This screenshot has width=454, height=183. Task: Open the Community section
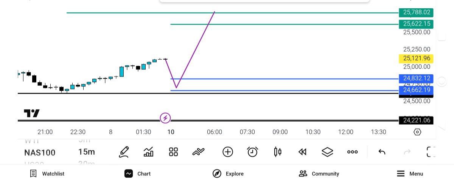[319, 174]
